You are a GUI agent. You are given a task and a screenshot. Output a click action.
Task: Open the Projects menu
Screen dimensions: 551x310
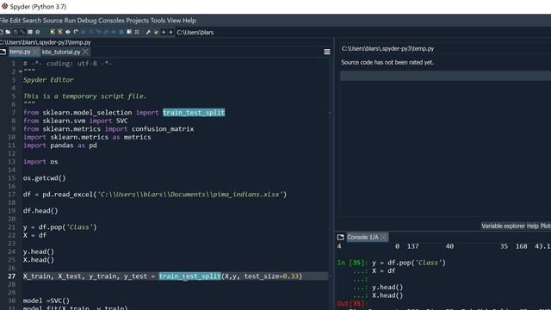point(138,21)
